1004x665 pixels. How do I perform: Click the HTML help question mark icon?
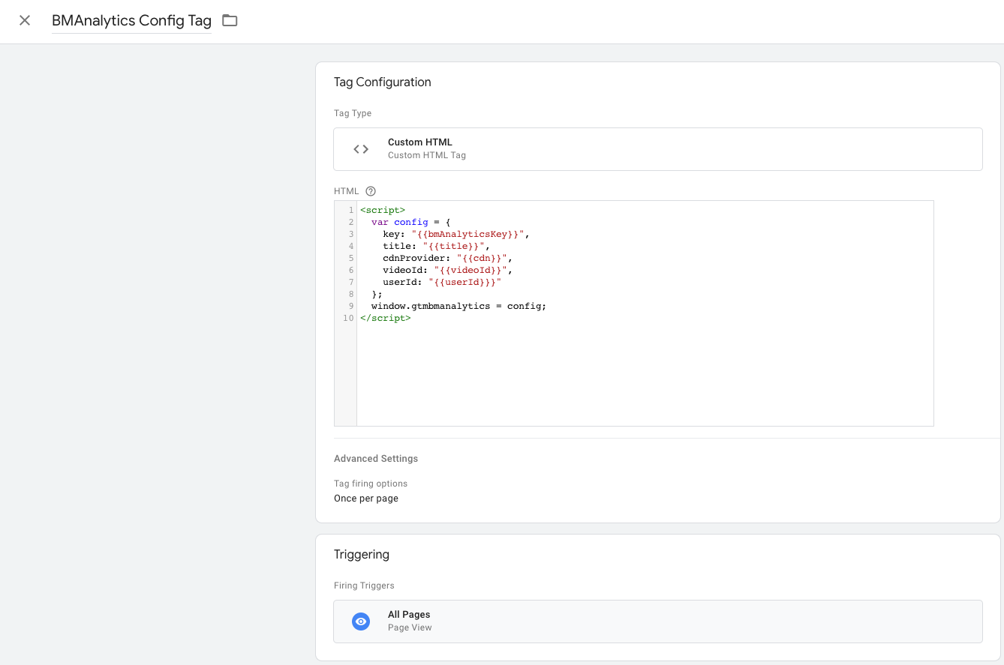click(371, 191)
